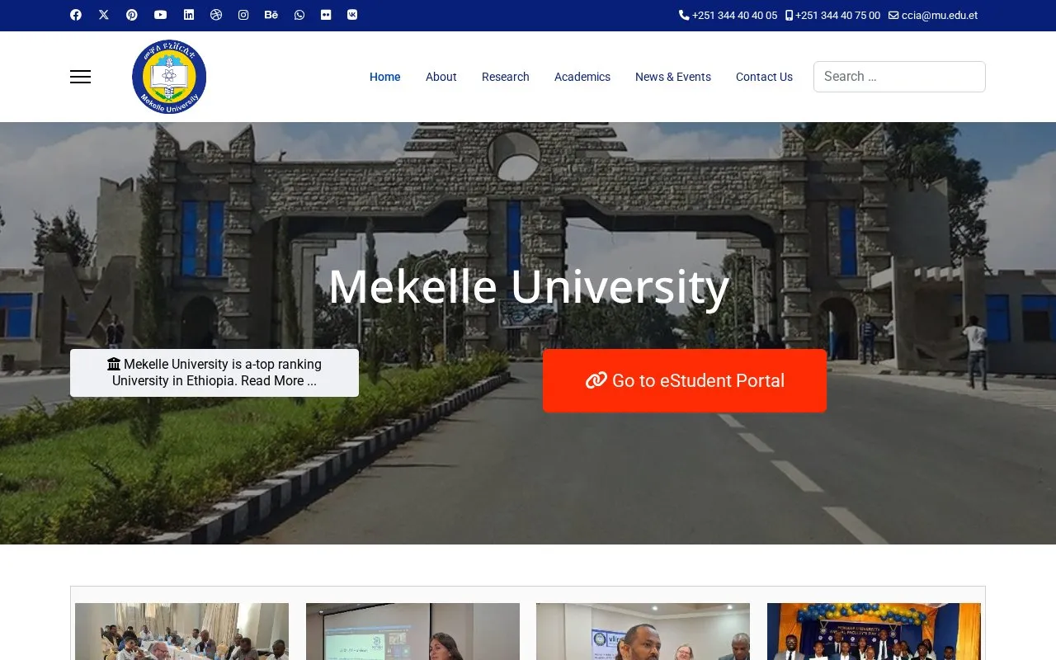Focus the Search input field

click(899, 77)
